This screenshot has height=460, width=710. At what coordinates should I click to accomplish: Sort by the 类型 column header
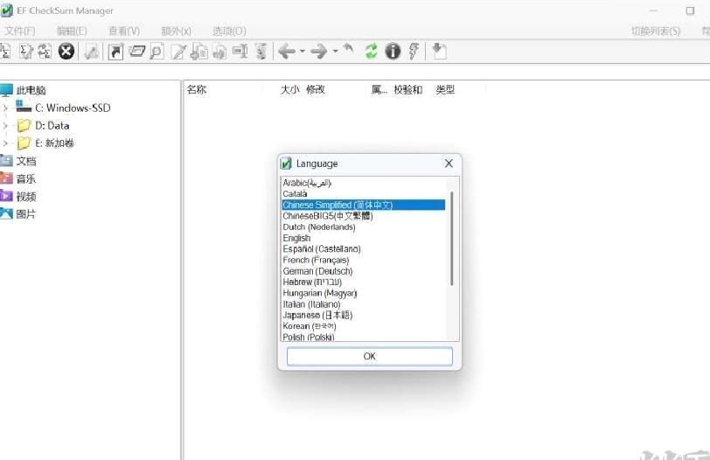(x=445, y=90)
